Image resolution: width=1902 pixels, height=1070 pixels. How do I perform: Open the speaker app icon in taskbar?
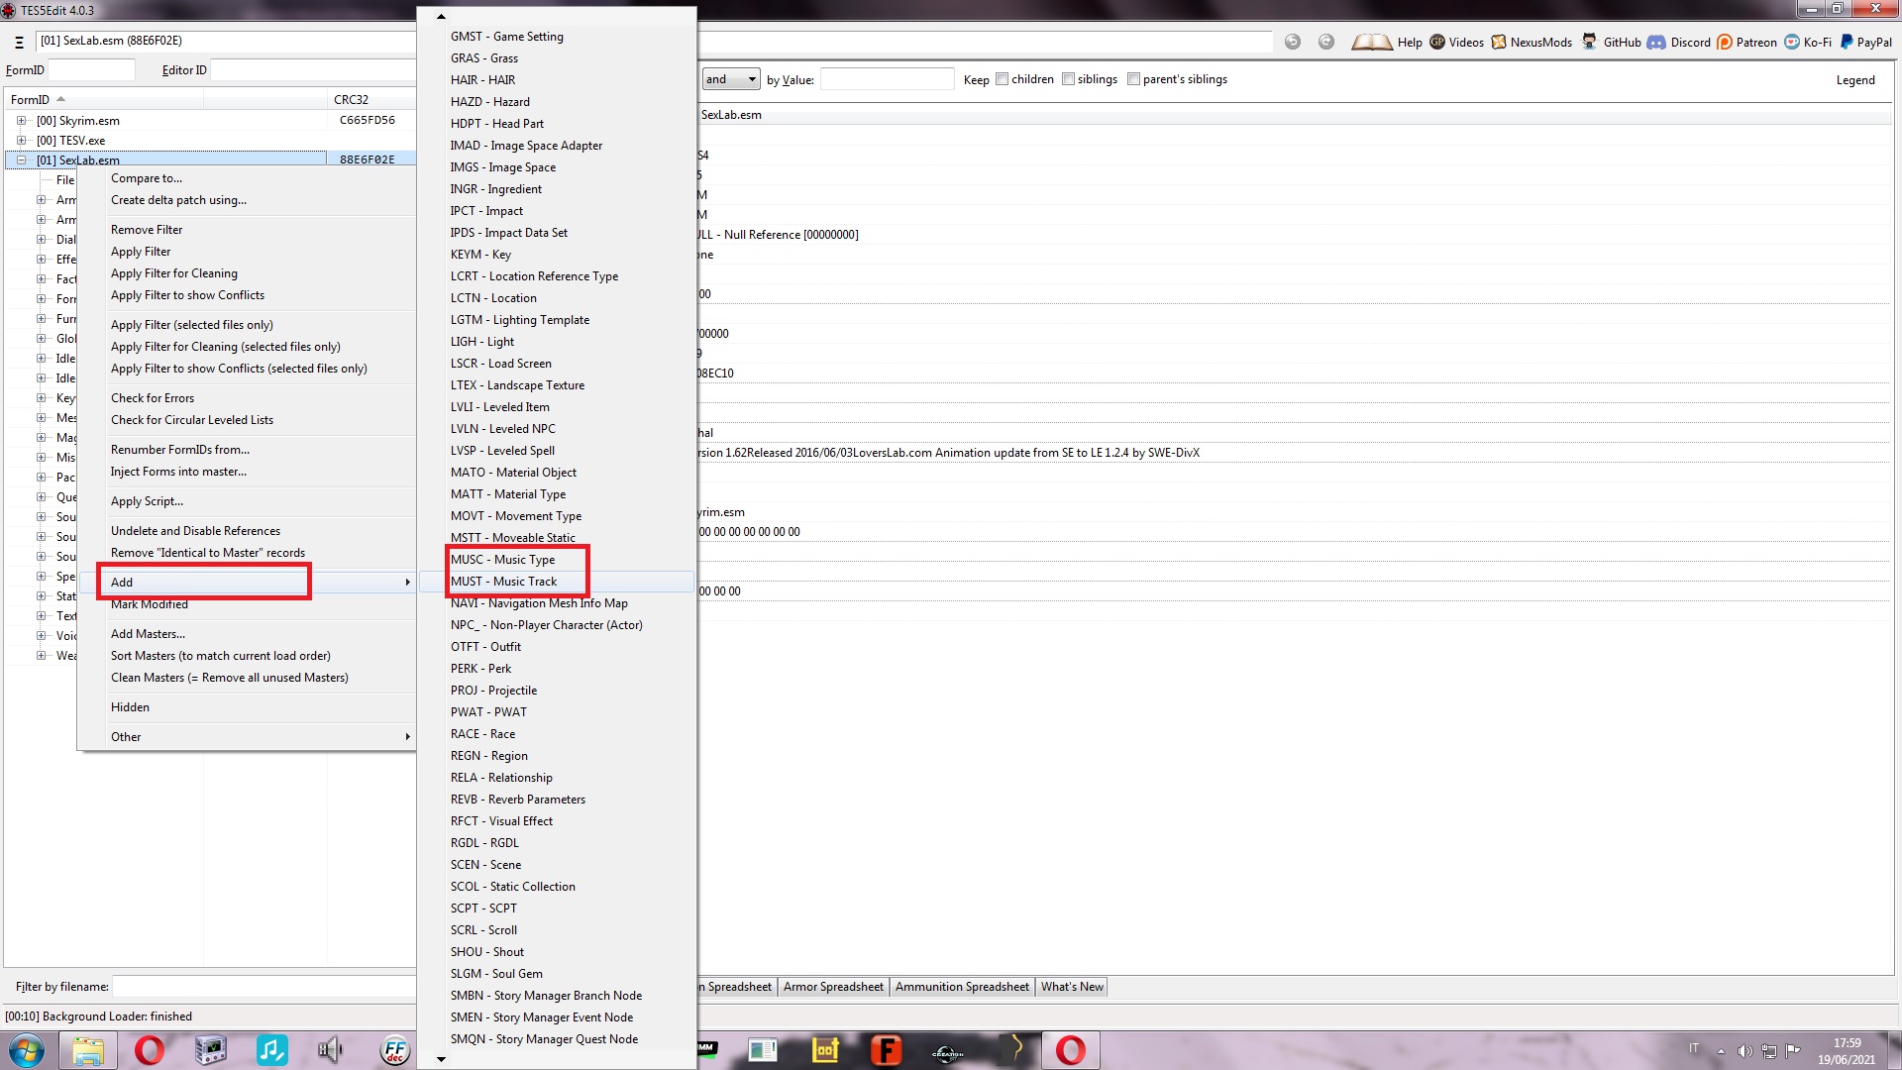pos(331,1050)
